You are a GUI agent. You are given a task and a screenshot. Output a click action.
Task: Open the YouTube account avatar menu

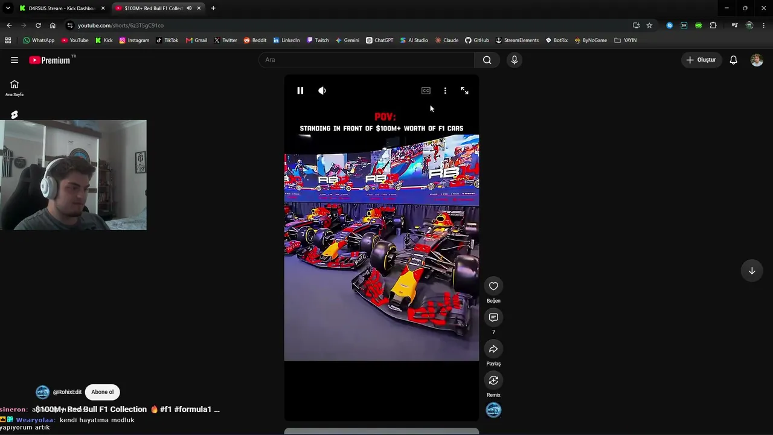(x=757, y=60)
